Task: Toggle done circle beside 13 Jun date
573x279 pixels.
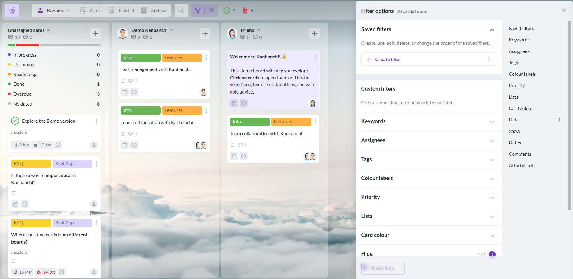Action: (x=58, y=145)
